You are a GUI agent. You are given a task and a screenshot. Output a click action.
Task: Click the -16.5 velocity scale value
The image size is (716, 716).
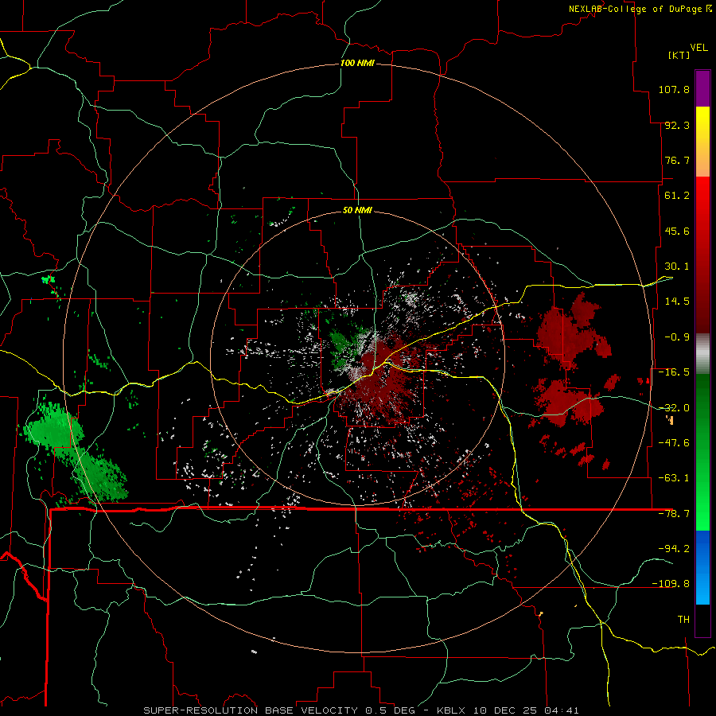tap(674, 372)
